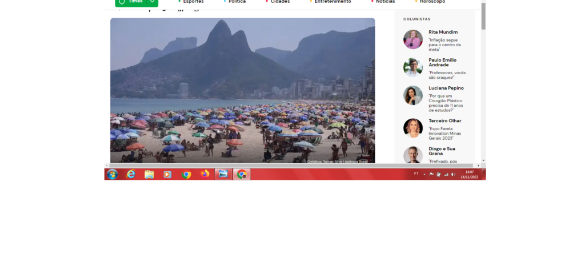Open the Windows Explorer folder icon
The image size is (585, 278).
(149, 175)
